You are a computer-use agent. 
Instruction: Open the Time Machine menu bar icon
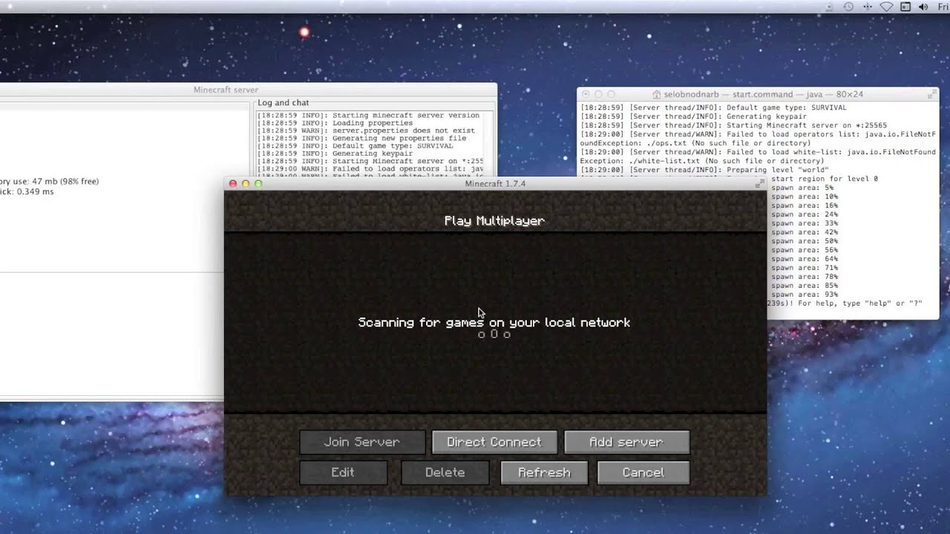tap(848, 7)
